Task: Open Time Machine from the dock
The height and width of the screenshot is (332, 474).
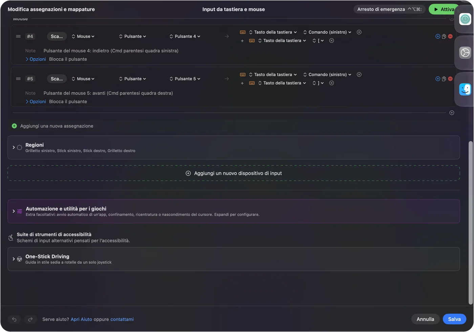Action: 465,19
